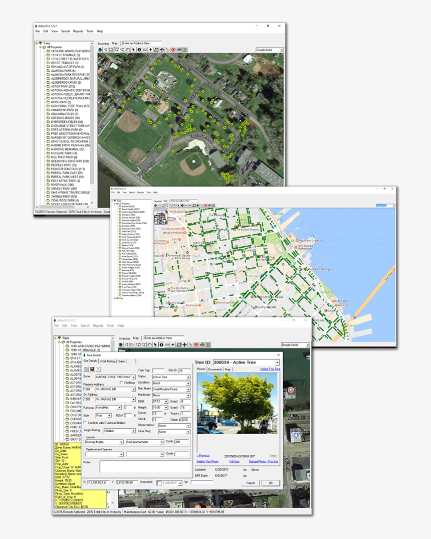Check Conflicts with Overhead Utilities
Viewport: 431px width, 539px height.
[85, 422]
